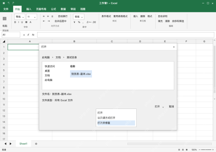Expand breadcrumb arrow after 文档
Viewport: 216px width, 152px height.
tap(64, 57)
